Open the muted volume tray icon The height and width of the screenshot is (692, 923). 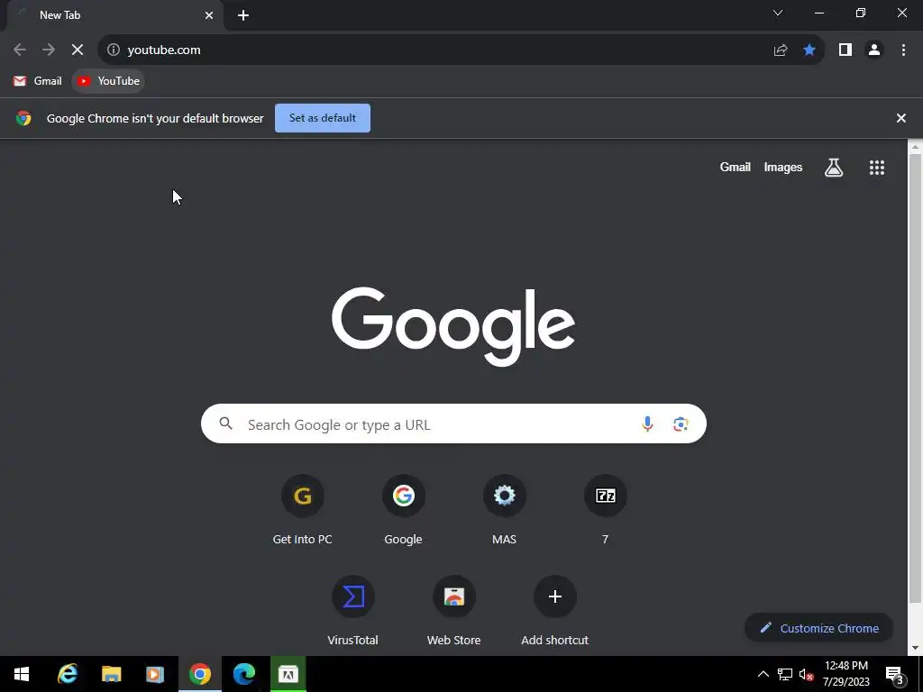807,674
